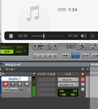Select Spot edit mode
Image resolution: width=98 pixels, height=109 pixels.
(x=20, y=47)
